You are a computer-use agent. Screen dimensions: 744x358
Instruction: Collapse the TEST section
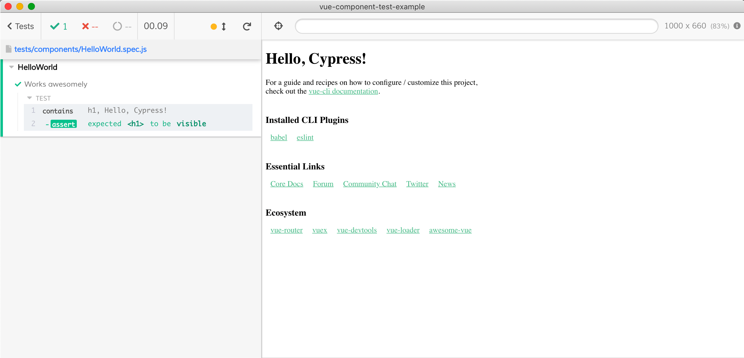[x=29, y=98]
